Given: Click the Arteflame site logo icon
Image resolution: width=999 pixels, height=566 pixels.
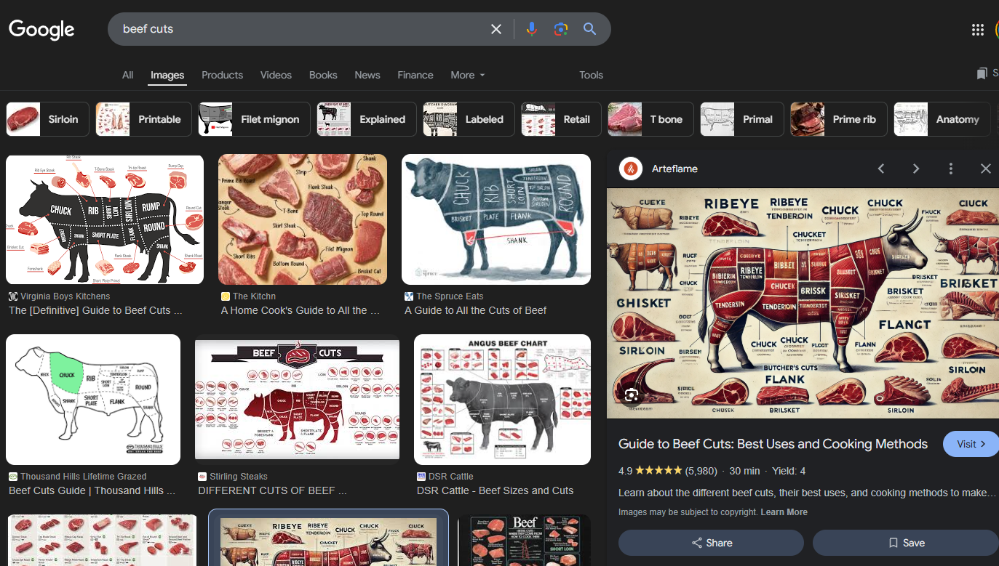Looking at the screenshot, I should pos(631,169).
